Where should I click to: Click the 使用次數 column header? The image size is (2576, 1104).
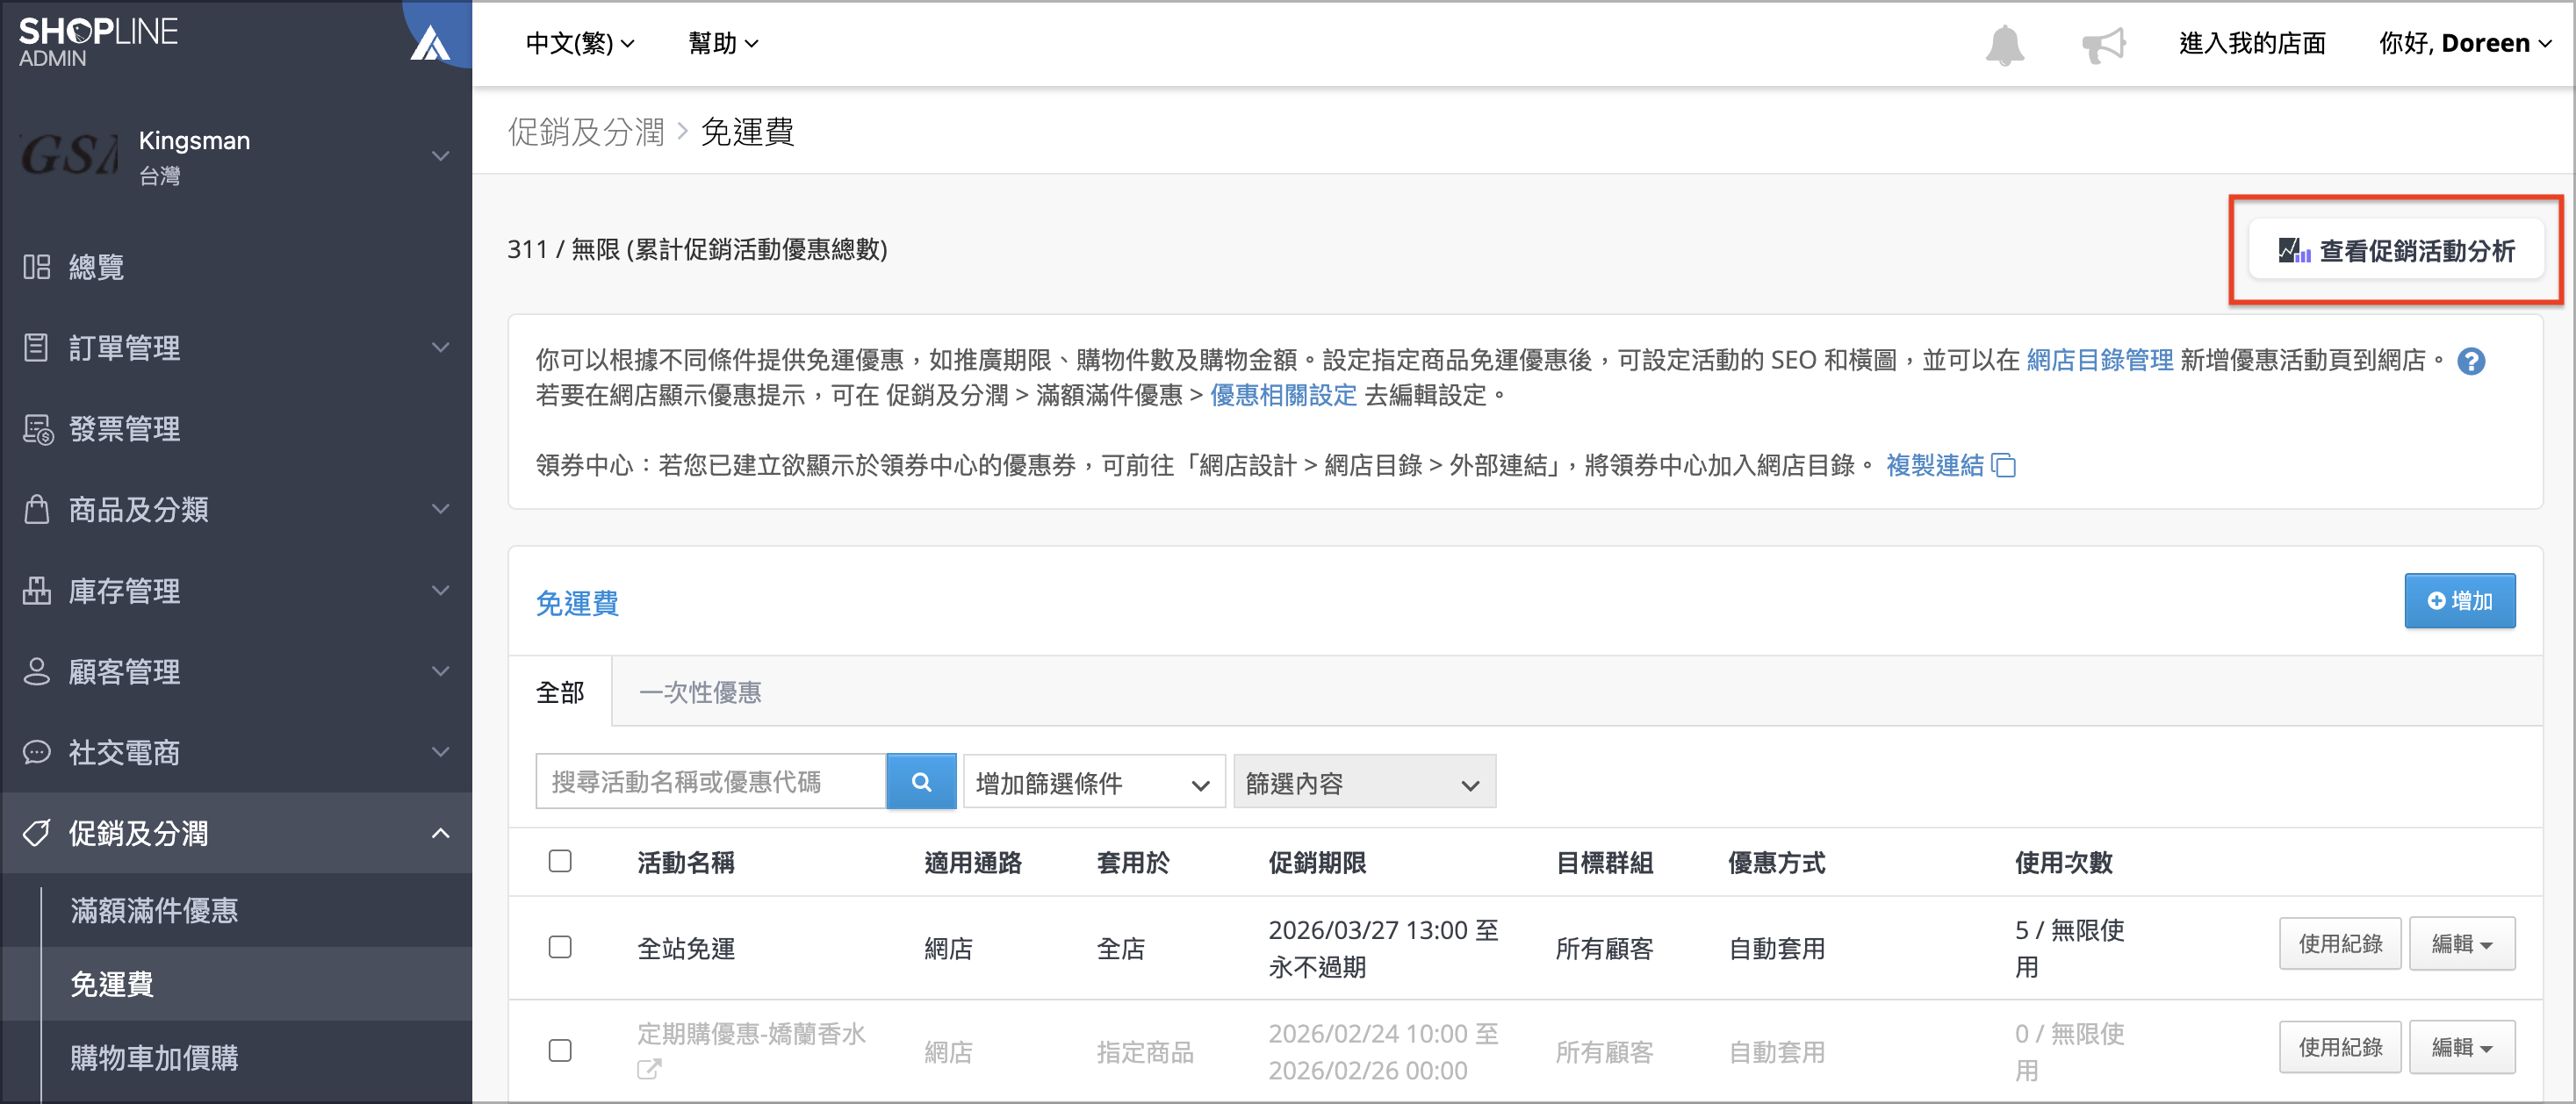click(x=2063, y=862)
